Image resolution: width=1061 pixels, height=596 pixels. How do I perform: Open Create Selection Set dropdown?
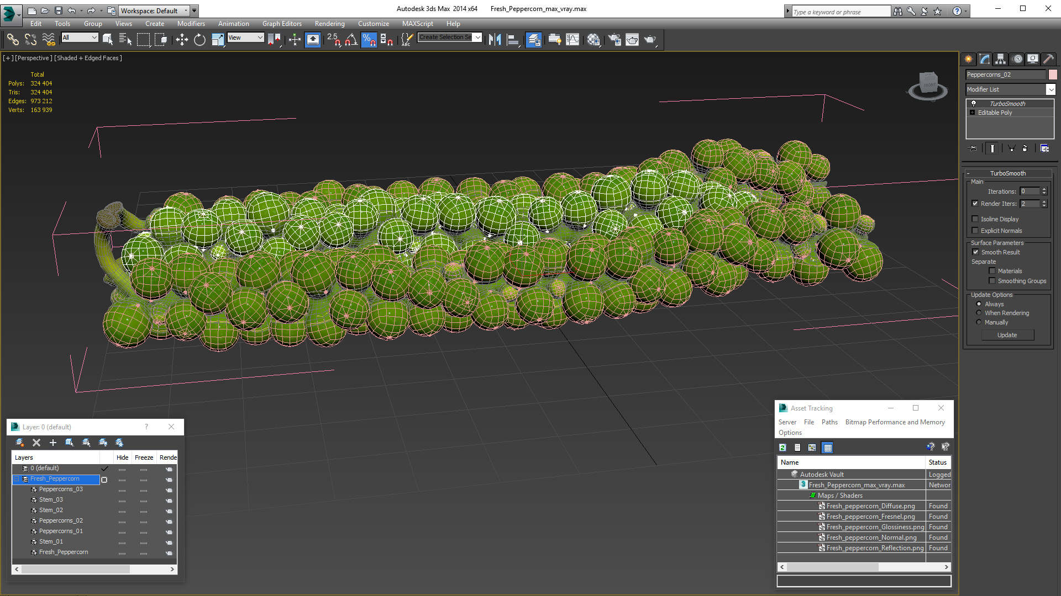[477, 37]
